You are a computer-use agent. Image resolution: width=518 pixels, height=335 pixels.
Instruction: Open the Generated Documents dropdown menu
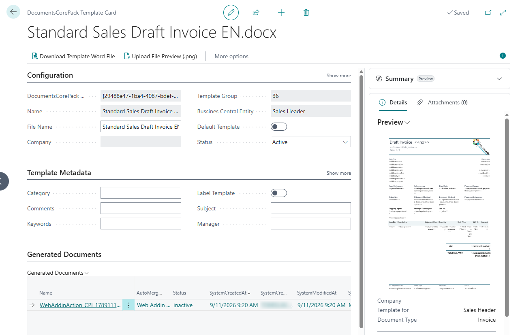[x=58, y=273]
